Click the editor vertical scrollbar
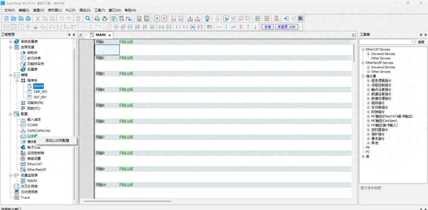 [x=354, y=52]
